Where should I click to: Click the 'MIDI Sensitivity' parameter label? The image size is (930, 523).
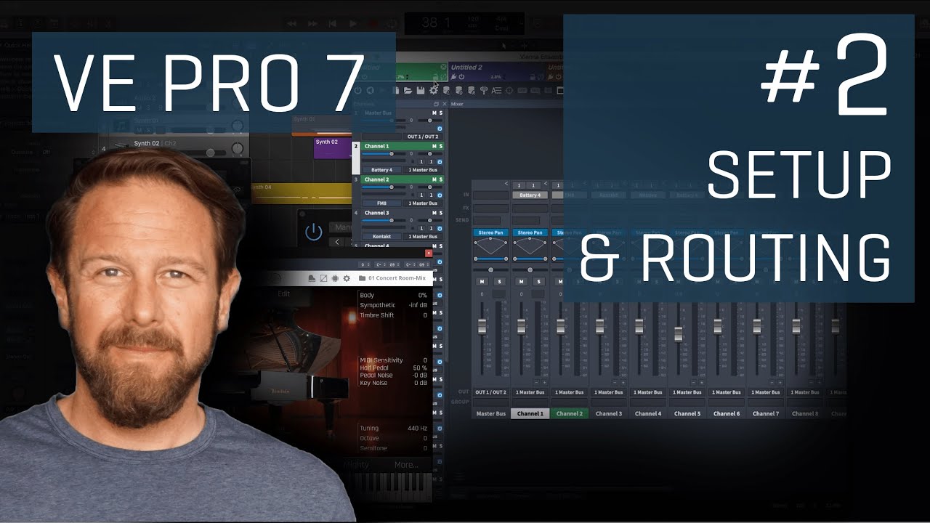[381, 360]
